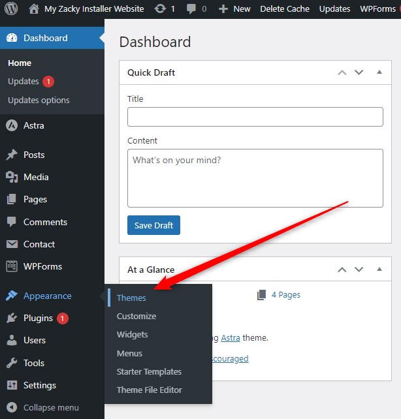The width and height of the screenshot is (401, 419).
Task: Click the Settings sliders icon
Action: pos(12,385)
